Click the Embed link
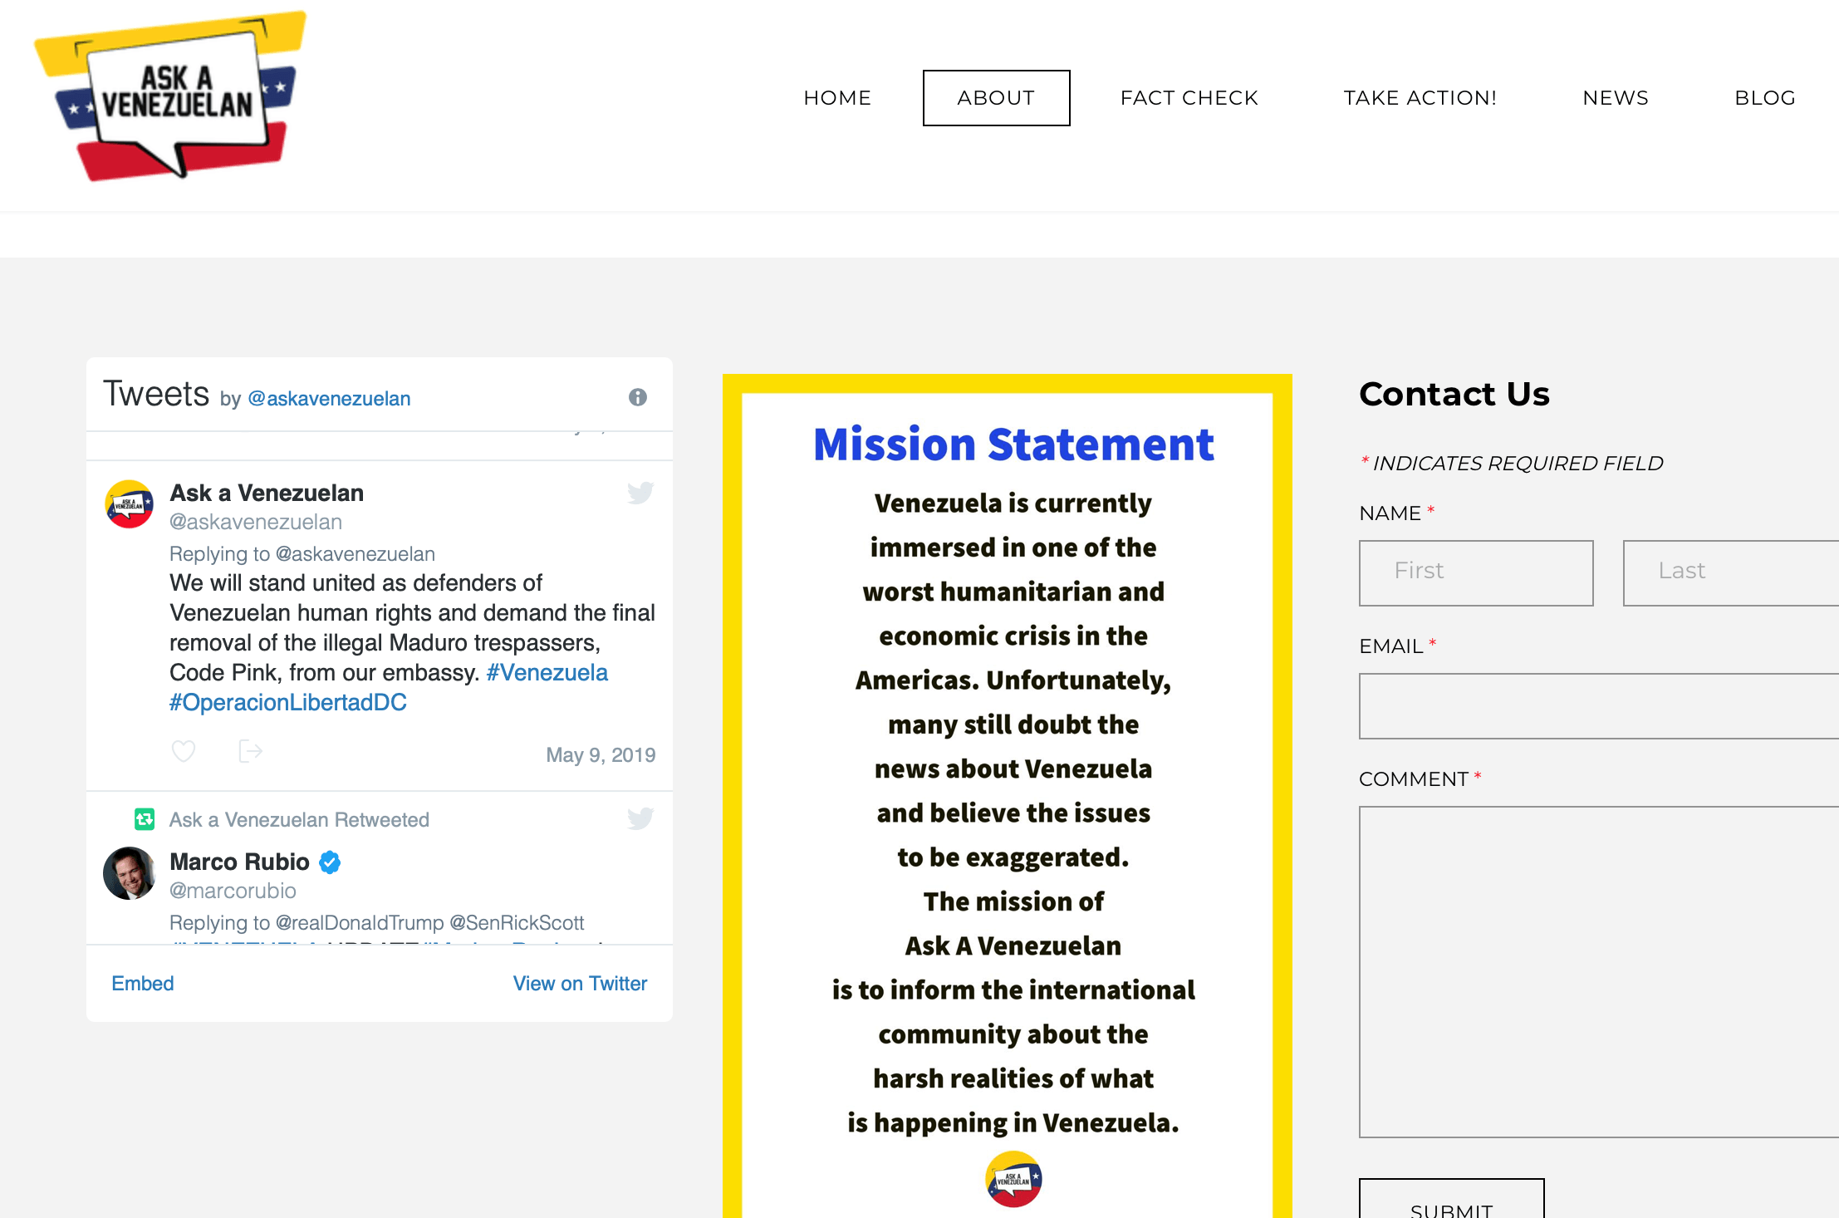Image resolution: width=1839 pixels, height=1218 pixels. tap(143, 984)
